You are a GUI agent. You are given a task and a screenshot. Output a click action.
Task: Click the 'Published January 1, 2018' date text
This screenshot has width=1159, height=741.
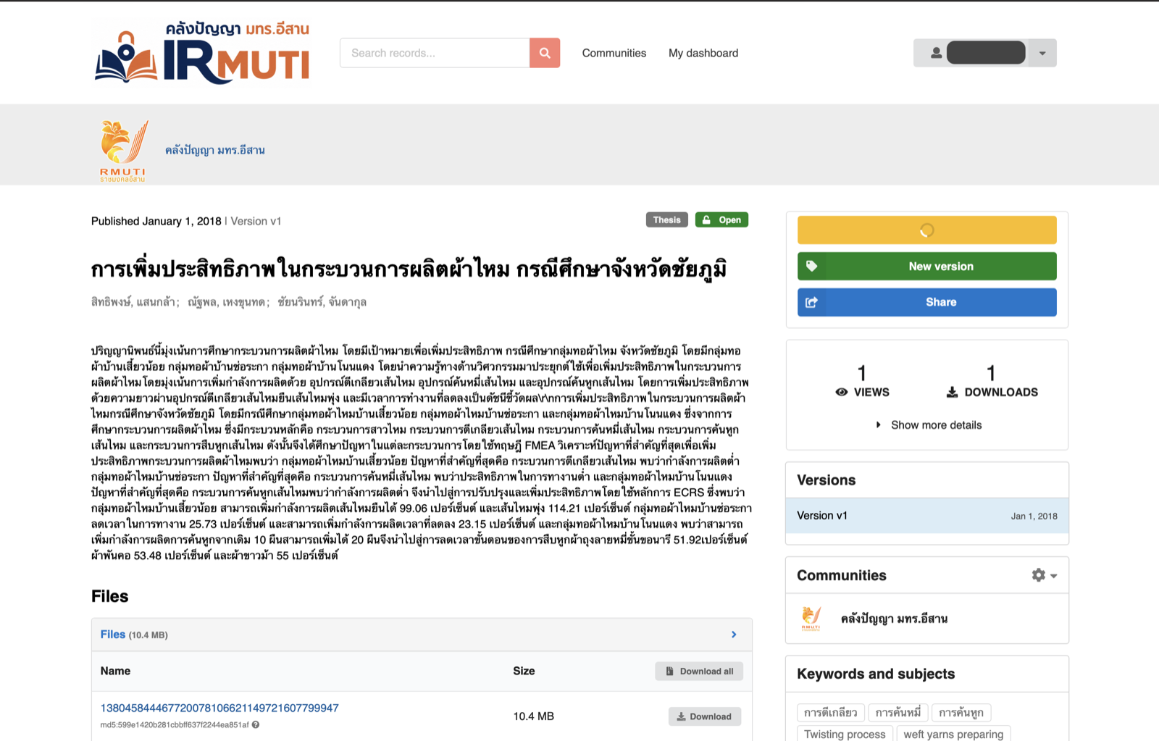(x=156, y=221)
